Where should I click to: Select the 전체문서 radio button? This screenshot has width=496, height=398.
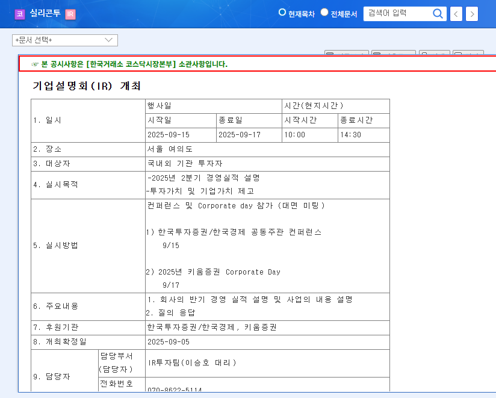click(x=324, y=12)
